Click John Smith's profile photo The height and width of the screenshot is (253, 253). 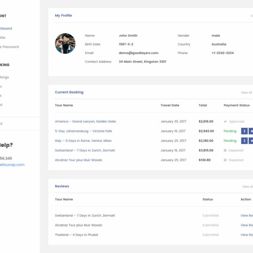point(65,43)
